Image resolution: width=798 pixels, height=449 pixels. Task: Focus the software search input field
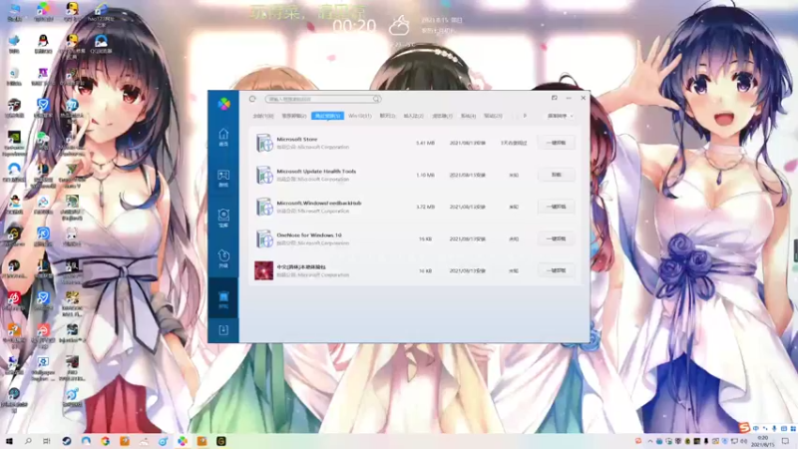click(x=322, y=99)
